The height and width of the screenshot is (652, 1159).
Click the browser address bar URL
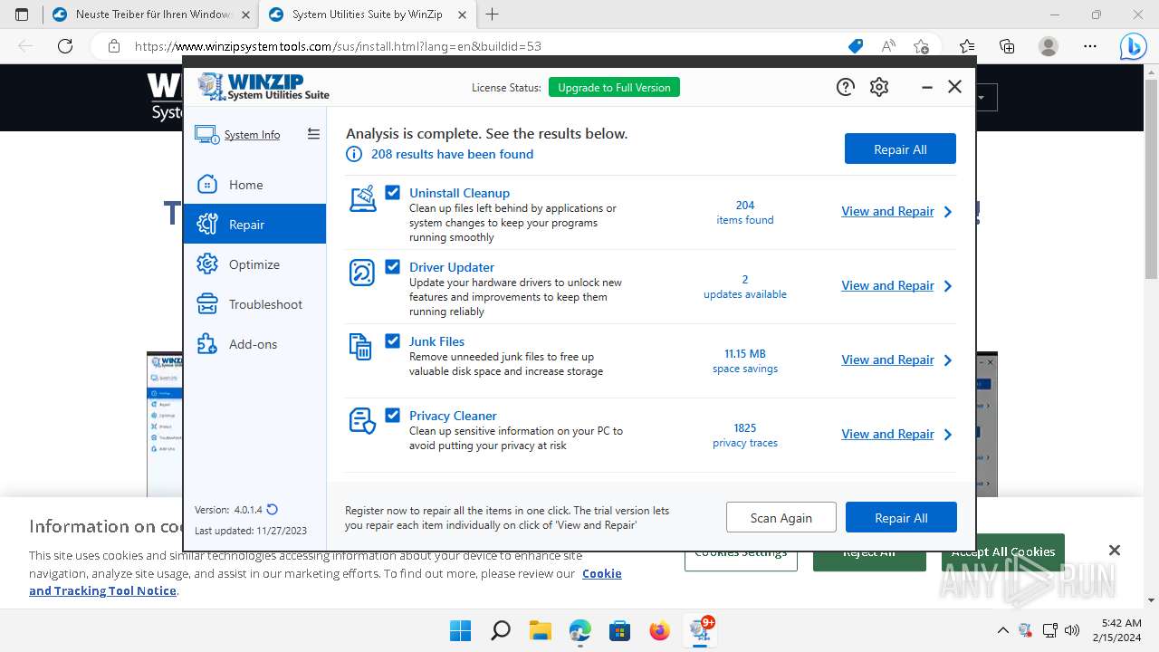point(338,46)
